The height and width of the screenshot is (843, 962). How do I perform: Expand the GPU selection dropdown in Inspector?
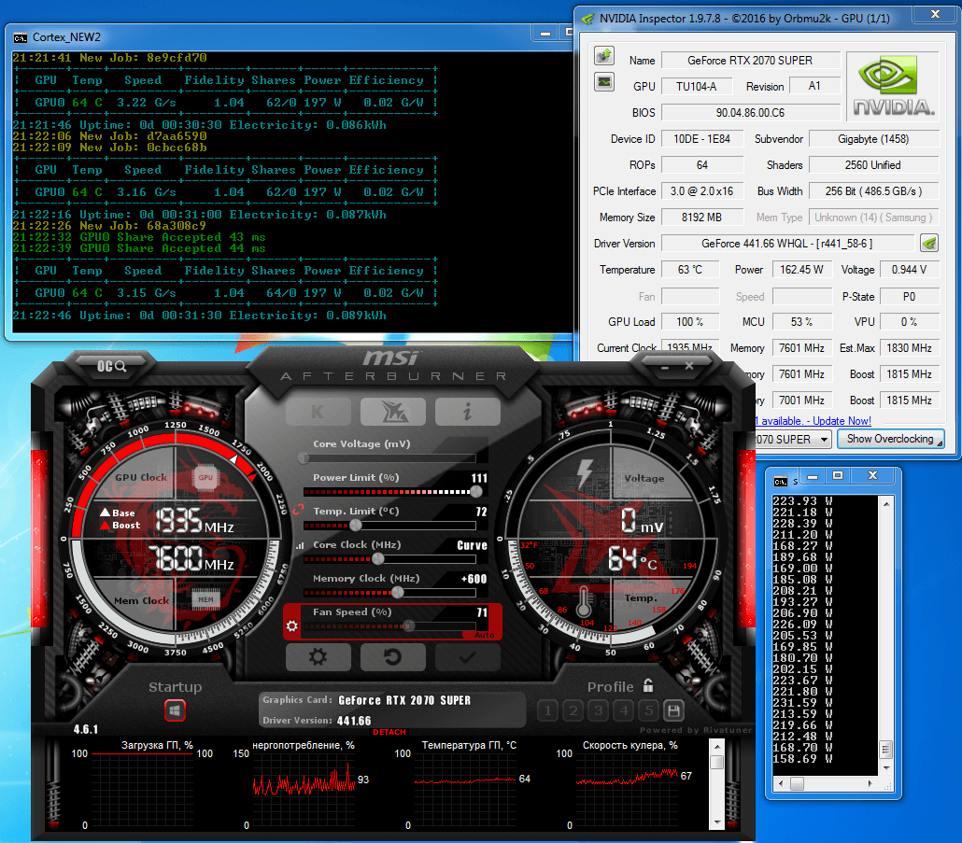tap(824, 439)
